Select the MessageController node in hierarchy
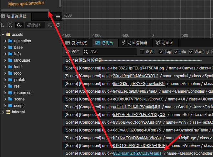This screenshot has height=157, width=213. click(x=26, y=4)
